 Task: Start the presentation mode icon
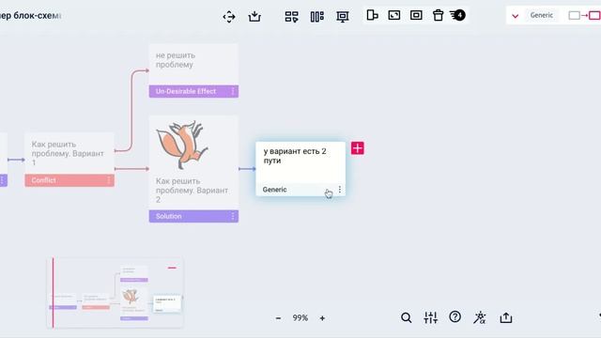[x=342, y=17]
